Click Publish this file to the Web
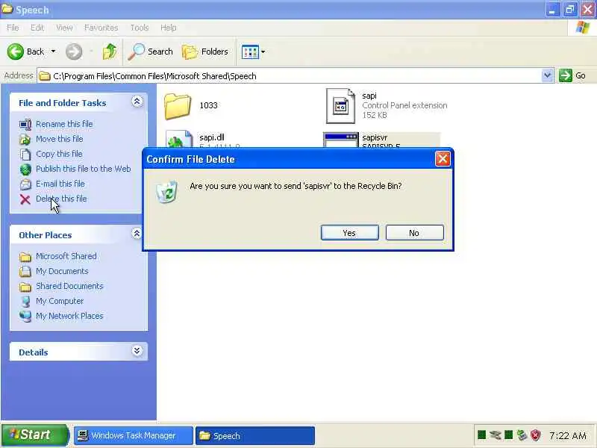597x448 pixels. (84, 169)
